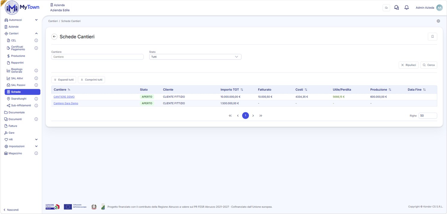Image resolution: width=447 pixels, height=214 pixels.
Task: Click the info icon beside SAL Attivi
Action: pyautogui.click(x=36, y=78)
